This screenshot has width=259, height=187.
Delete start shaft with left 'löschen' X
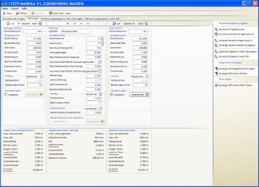(x=19, y=24)
